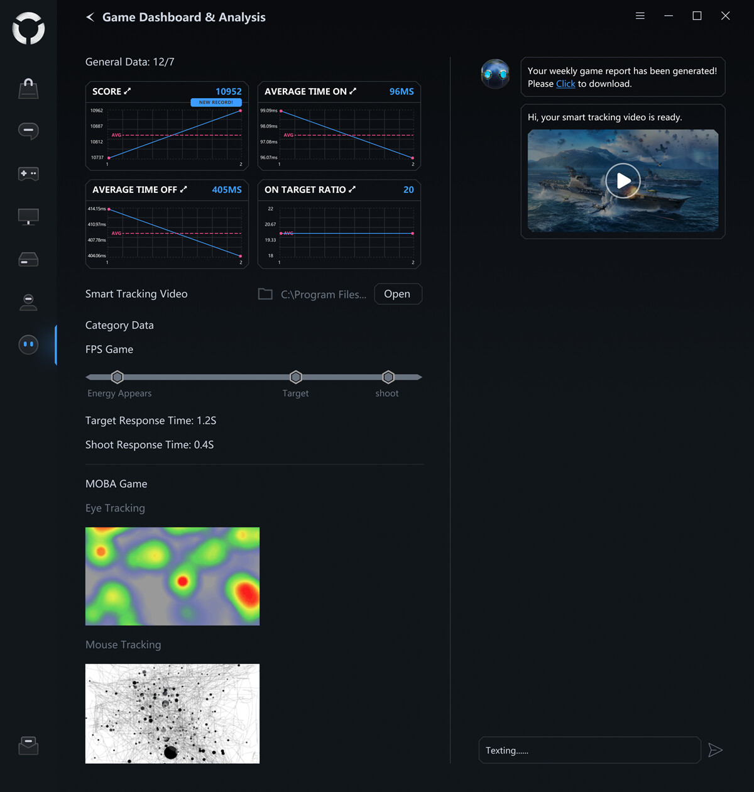Image resolution: width=754 pixels, height=792 pixels.
Task: Click the send message arrow icon
Action: 715,750
